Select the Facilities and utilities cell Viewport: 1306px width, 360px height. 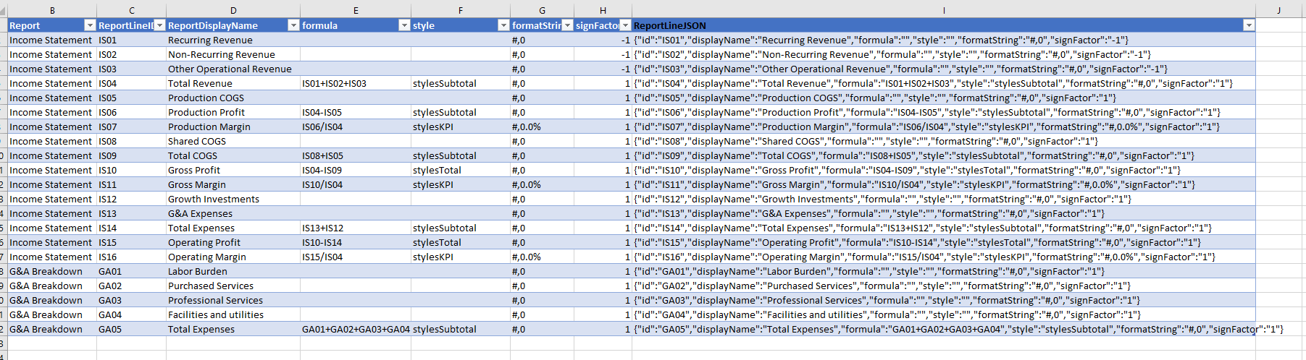pos(233,314)
